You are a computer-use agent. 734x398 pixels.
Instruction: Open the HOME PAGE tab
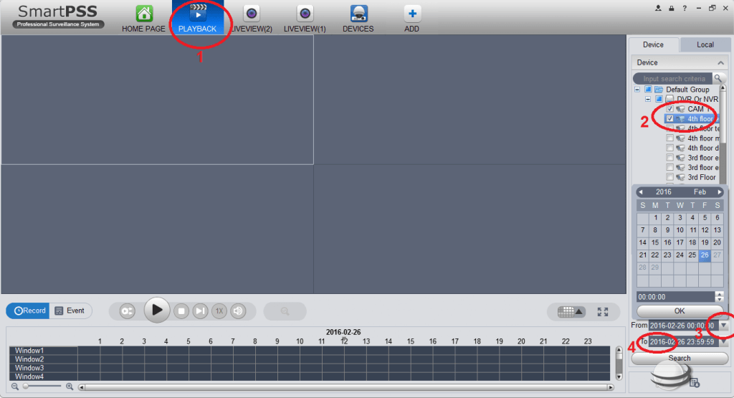143,19
